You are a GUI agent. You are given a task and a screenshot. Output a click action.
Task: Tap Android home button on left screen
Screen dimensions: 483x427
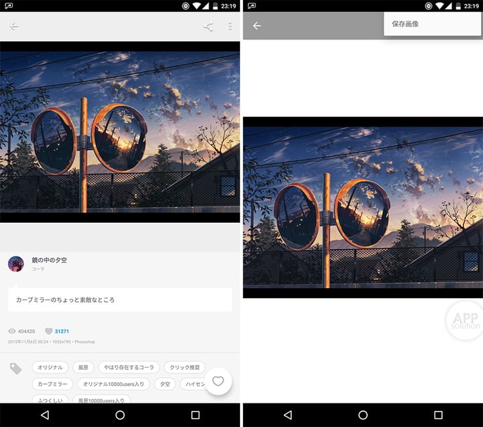pyautogui.click(x=120, y=415)
